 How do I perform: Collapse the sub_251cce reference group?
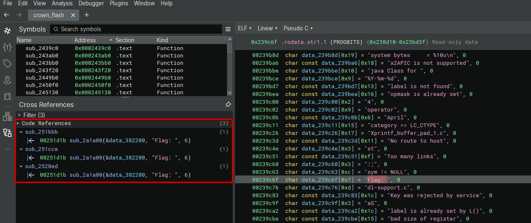click(21, 149)
